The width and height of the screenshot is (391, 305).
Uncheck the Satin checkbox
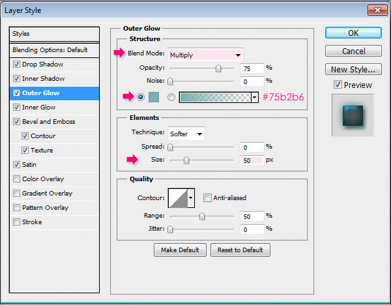pos(16,165)
